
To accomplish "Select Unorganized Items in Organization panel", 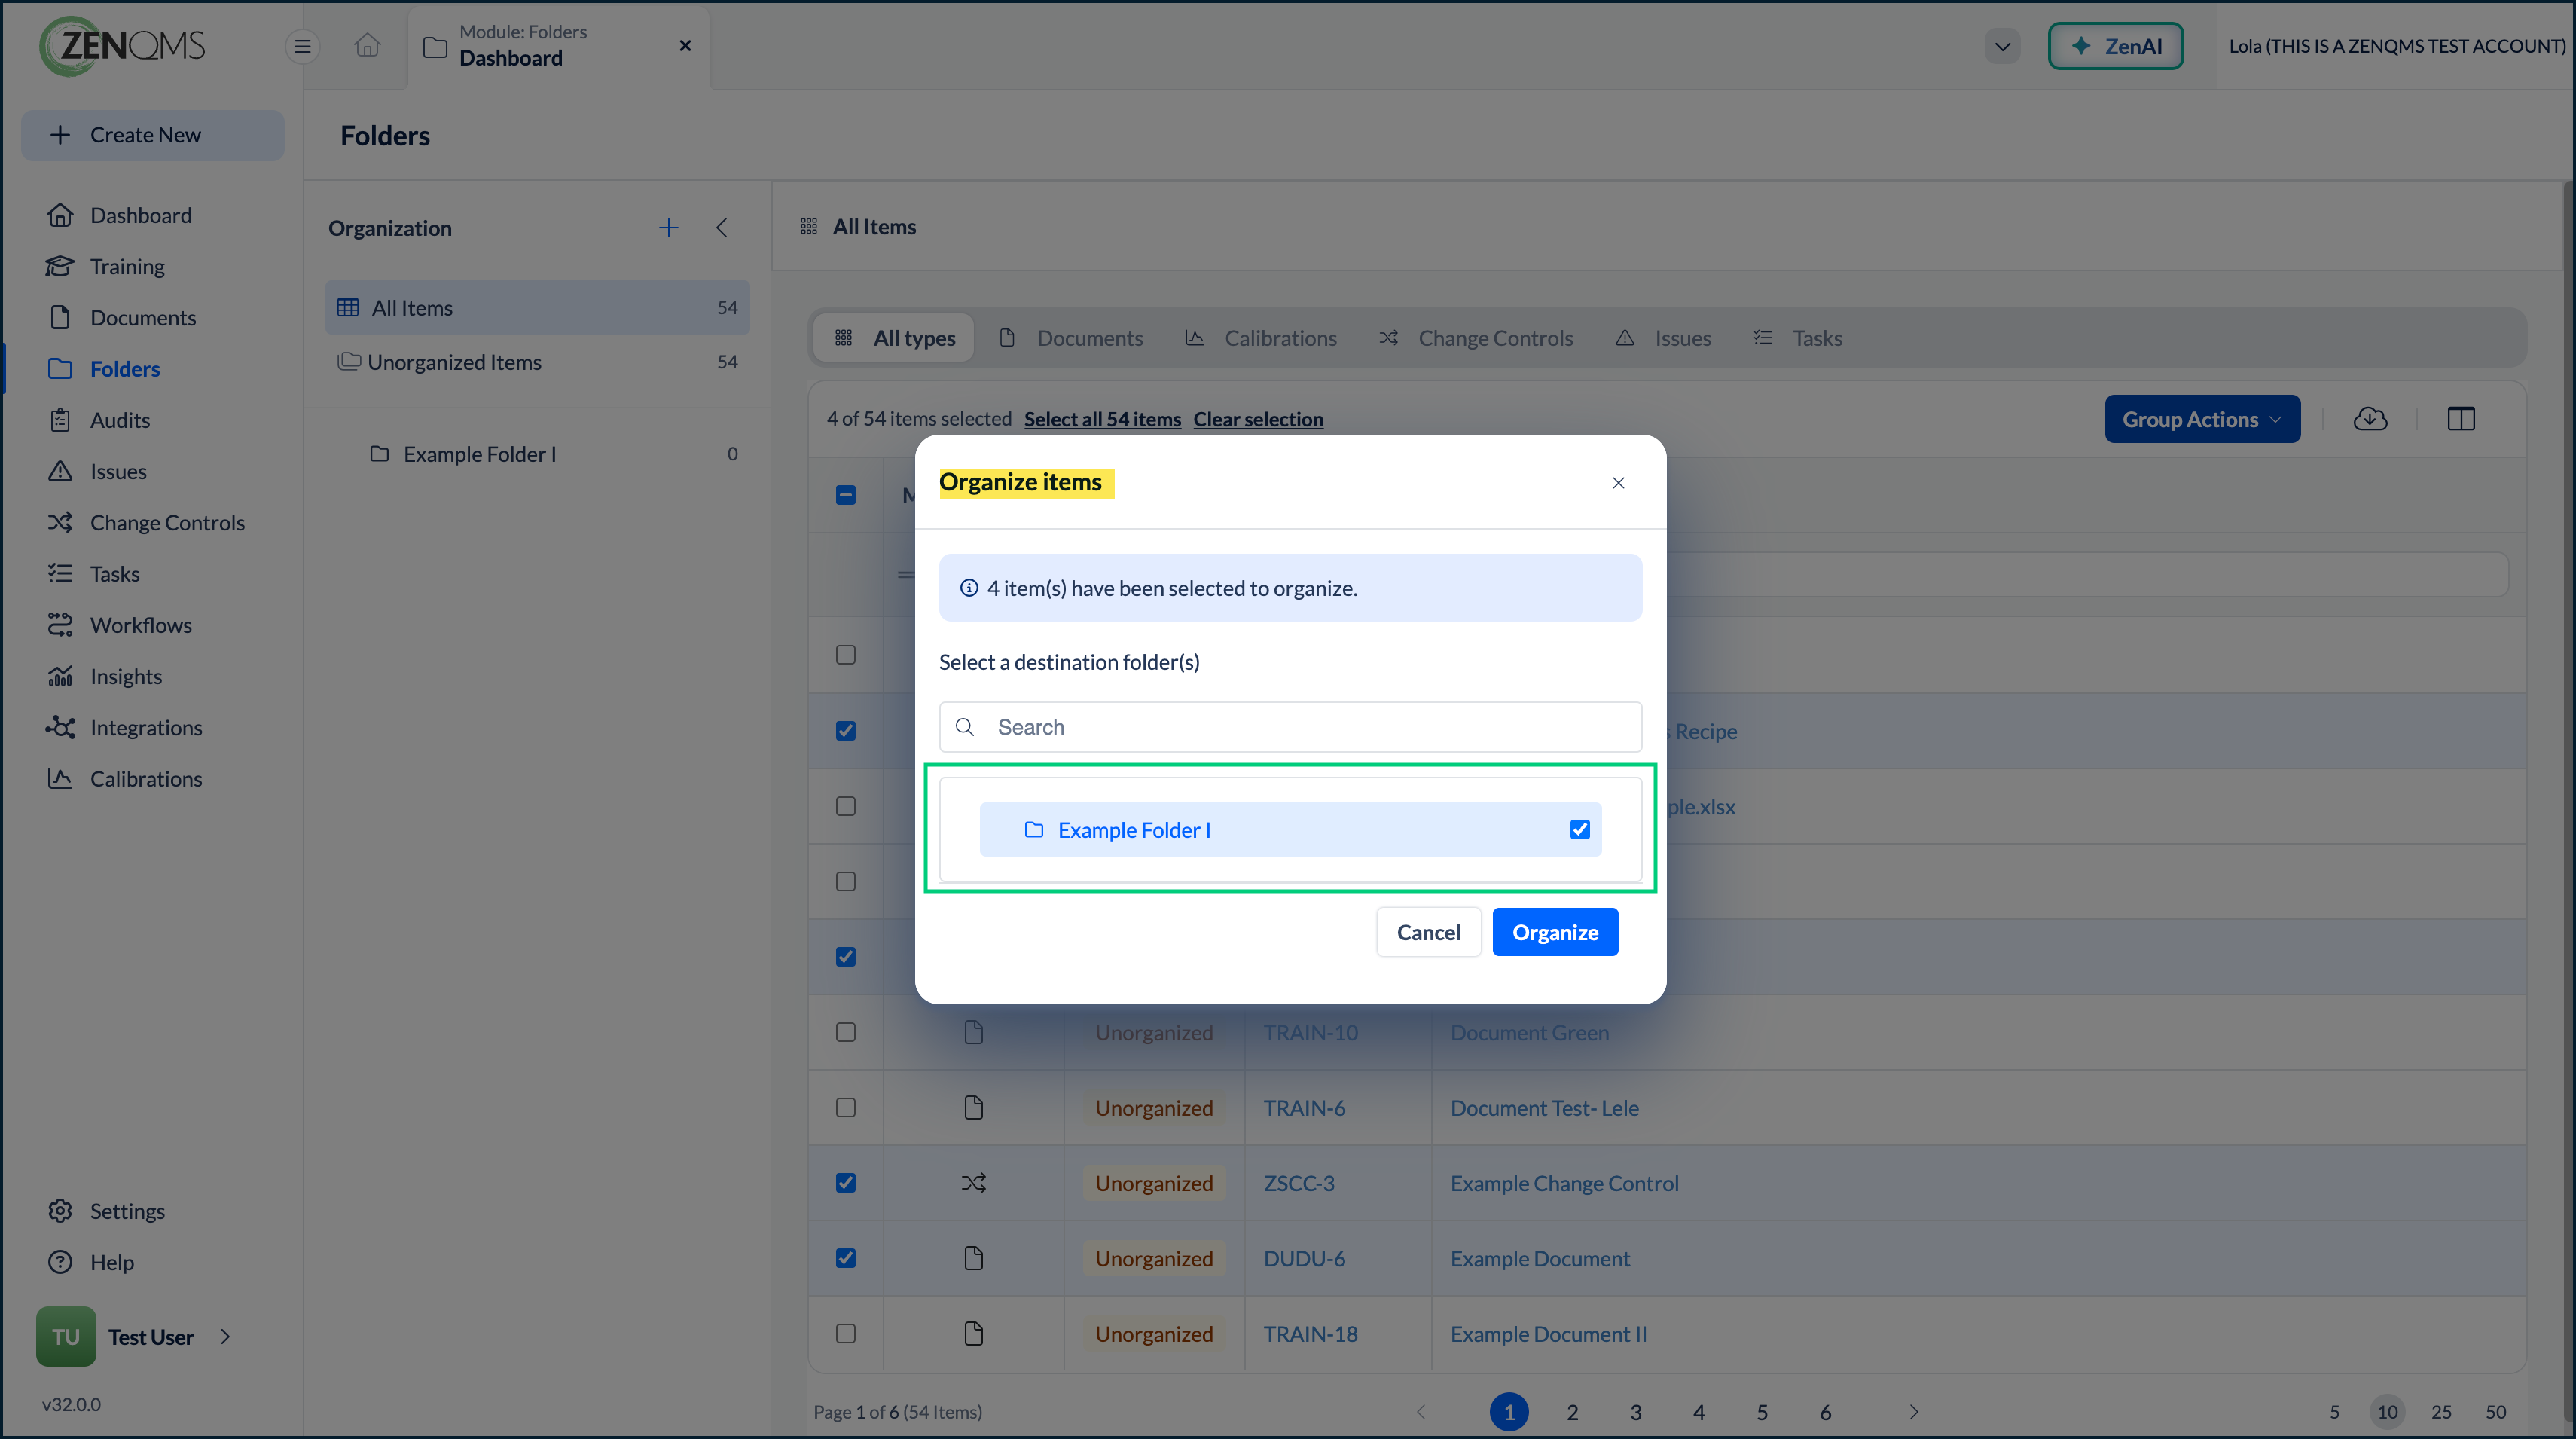I will [x=537, y=362].
